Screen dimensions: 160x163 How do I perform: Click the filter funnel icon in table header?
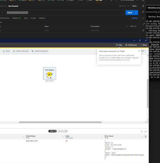click(146, 137)
